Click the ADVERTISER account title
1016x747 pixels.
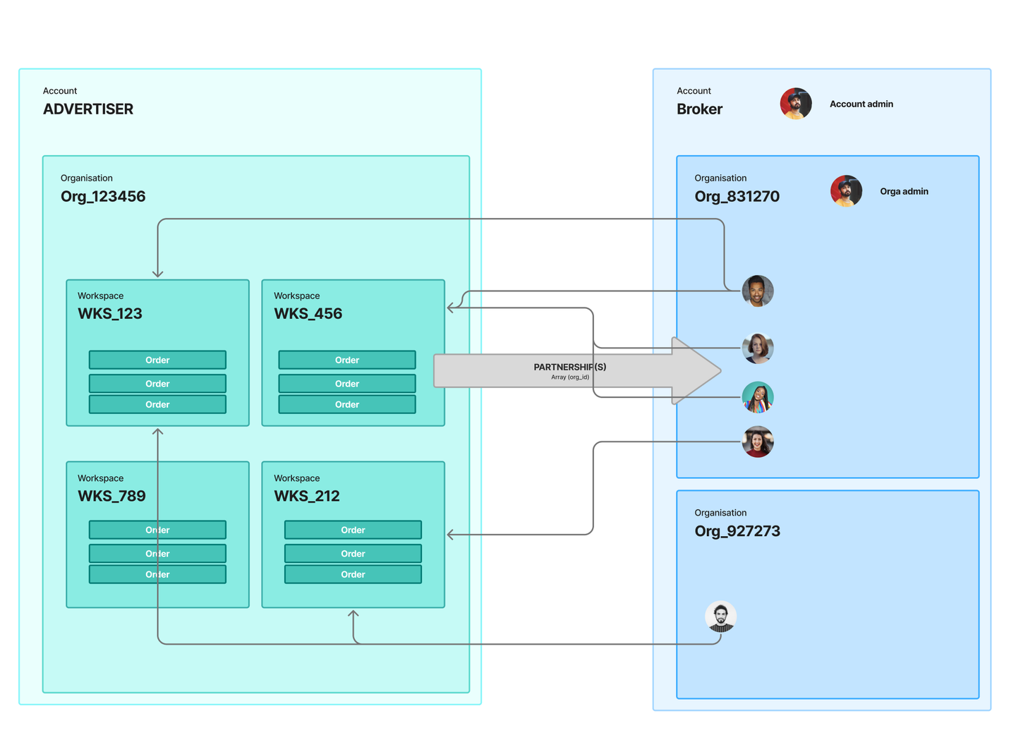pos(88,109)
